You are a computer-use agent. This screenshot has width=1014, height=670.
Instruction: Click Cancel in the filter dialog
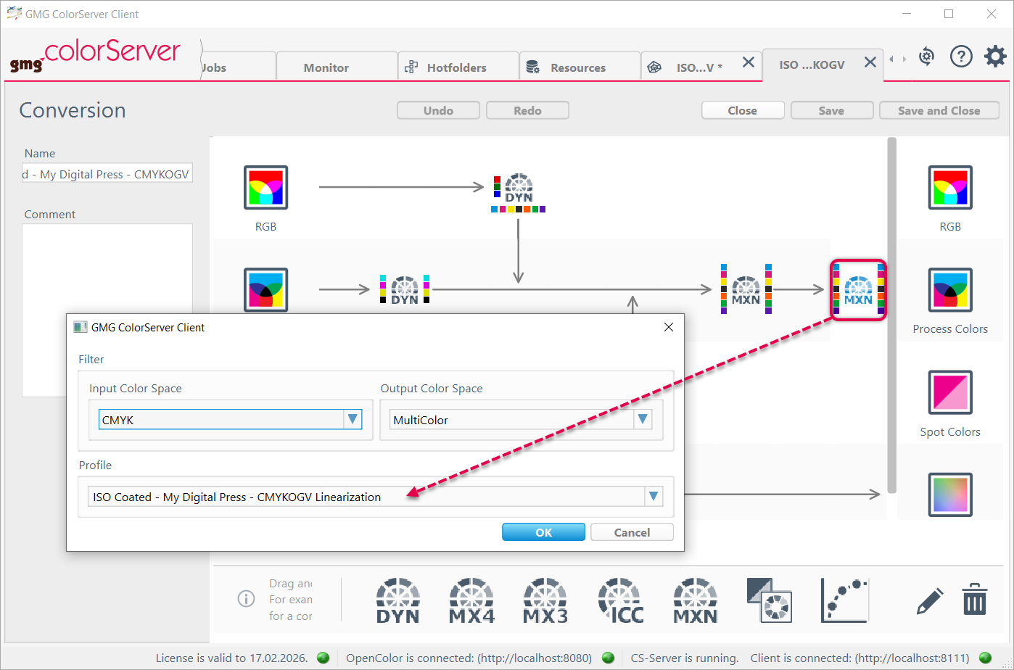(632, 532)
